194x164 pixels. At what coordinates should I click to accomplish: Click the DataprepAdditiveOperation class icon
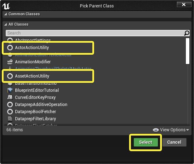pos(10,105)
